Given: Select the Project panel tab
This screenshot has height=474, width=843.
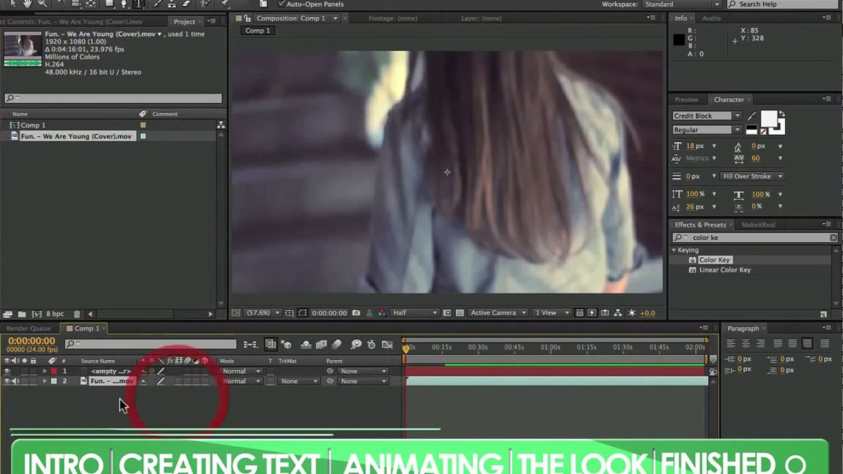Looking at the screenshot, I should coord(184,22).
